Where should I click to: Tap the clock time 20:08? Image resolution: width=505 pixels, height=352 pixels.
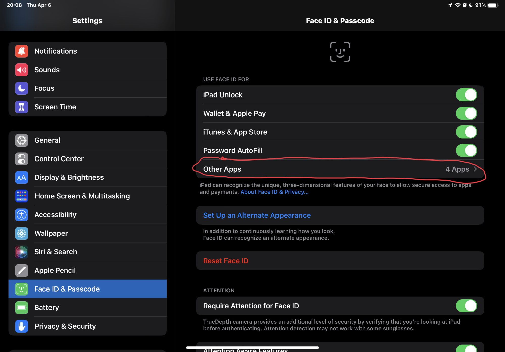click(14, 5)
